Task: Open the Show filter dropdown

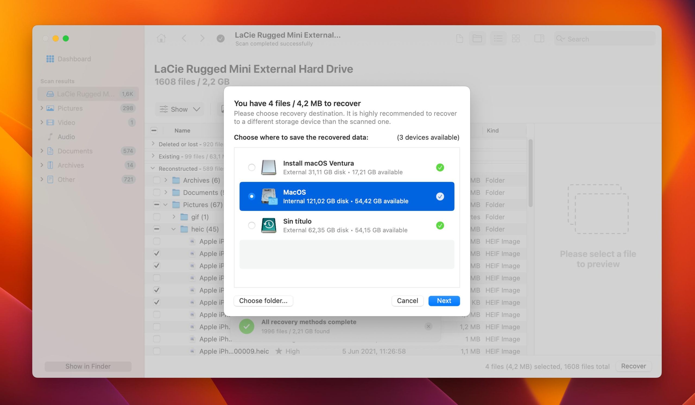Action: (179, 109)
